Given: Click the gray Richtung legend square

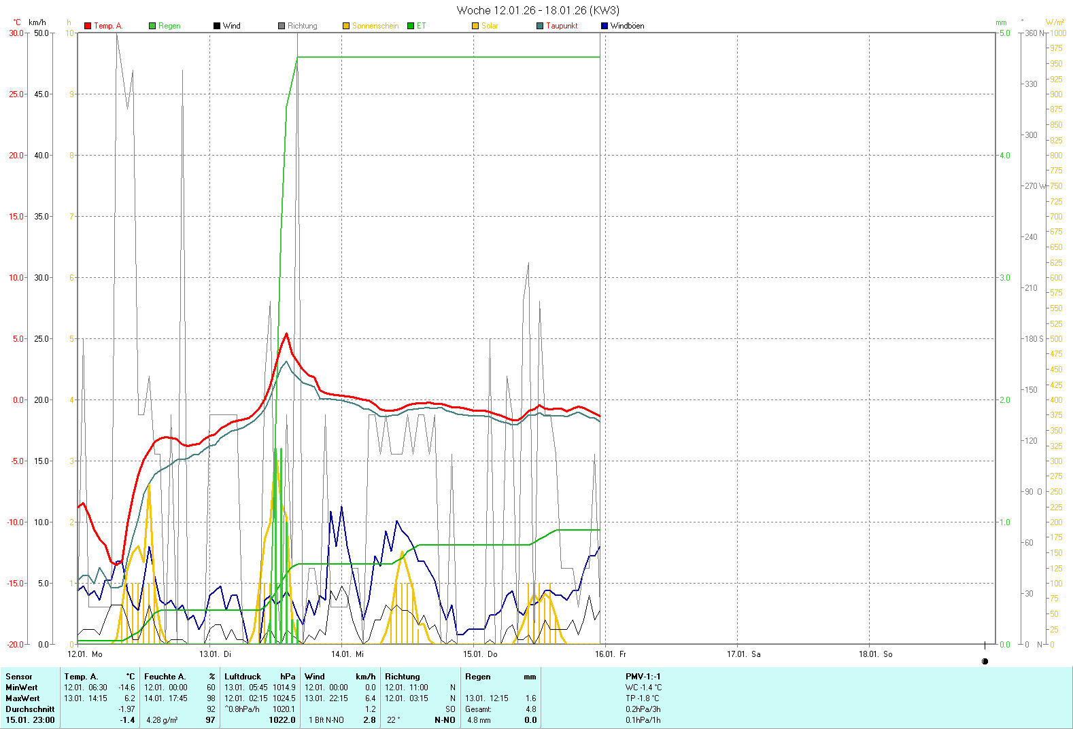Looking at the screenshot, I should (282, 26).
